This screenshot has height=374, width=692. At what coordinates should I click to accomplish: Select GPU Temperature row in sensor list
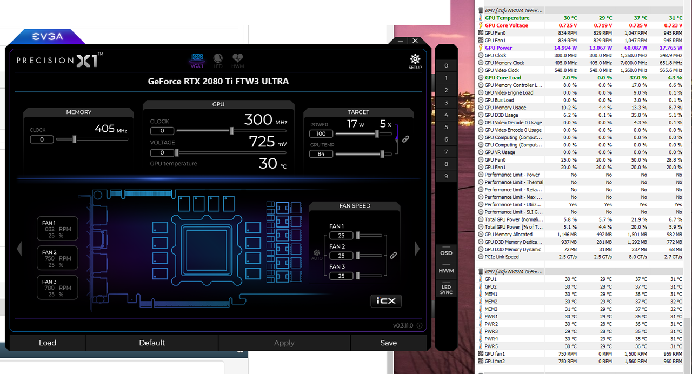[x=581, y=18]
